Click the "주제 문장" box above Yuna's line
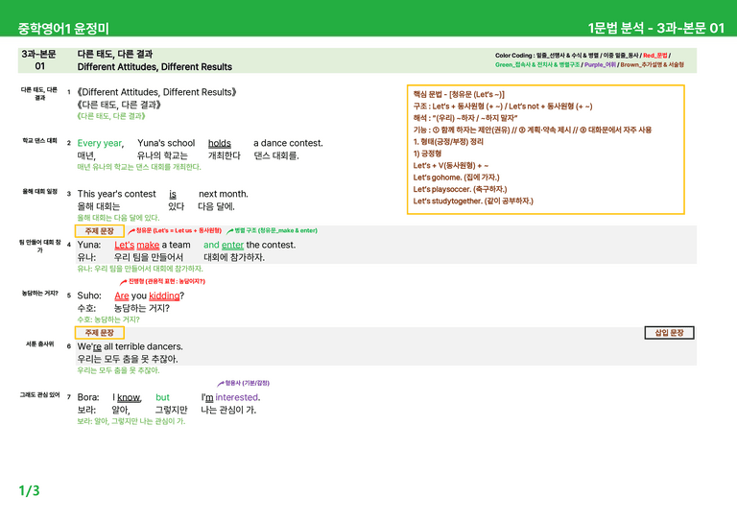Viewport: 737px width, 521px height. [x=100, y=230]
